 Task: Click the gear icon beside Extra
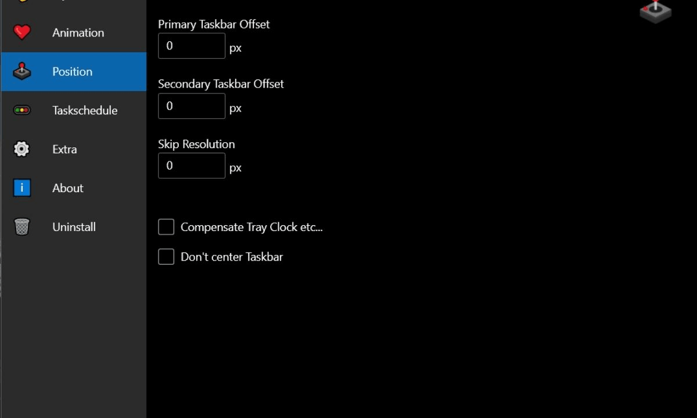22,149
